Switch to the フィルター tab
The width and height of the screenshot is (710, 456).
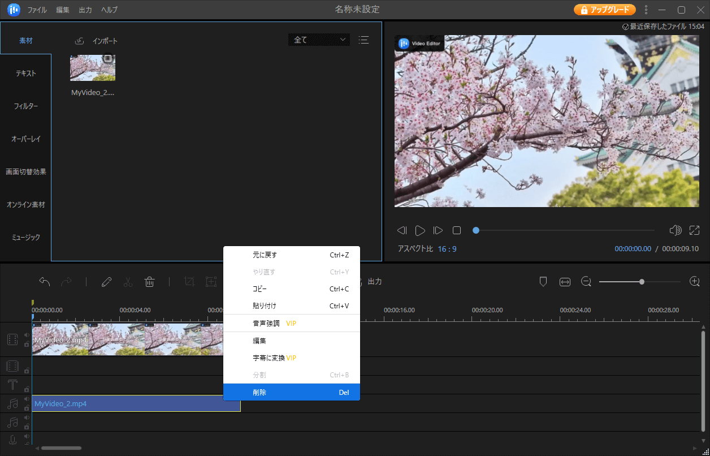tap(26, 106)
